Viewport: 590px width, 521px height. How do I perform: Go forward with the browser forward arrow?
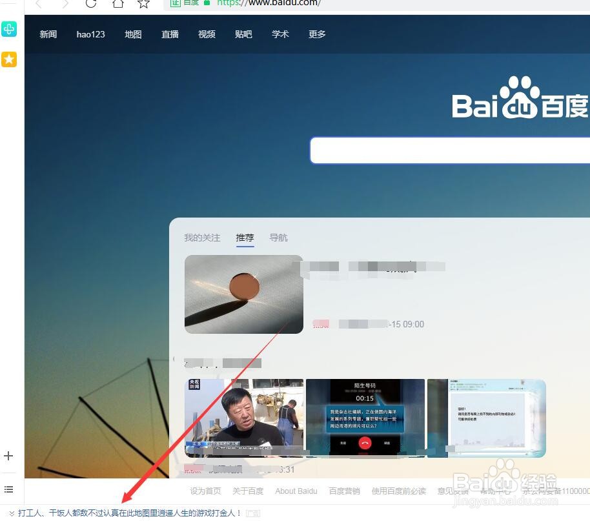coord(65,3)
